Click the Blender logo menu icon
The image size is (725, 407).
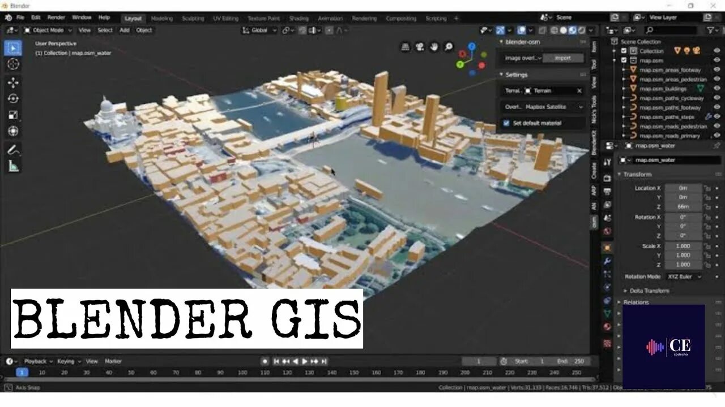tap(8, 18)
